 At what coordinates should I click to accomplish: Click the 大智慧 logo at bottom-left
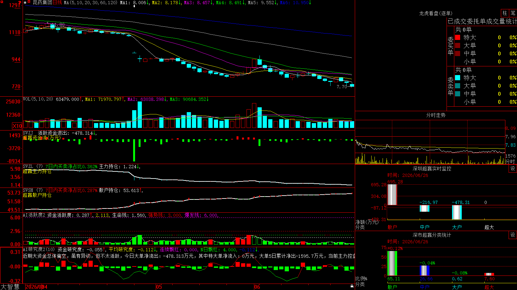coord(10,287)
